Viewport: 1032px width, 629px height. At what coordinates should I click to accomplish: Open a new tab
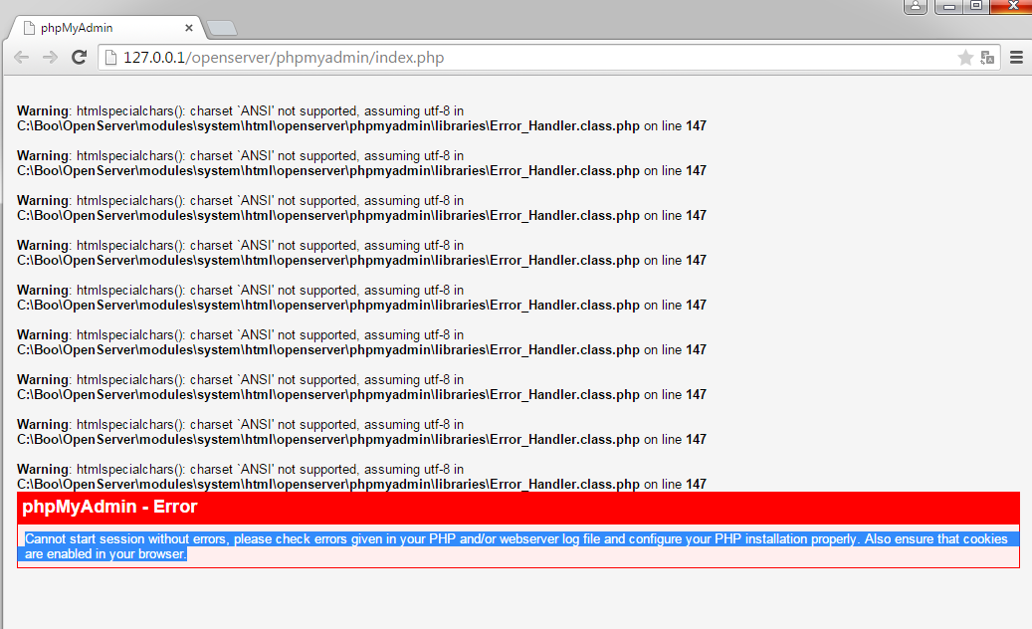(x=222, y=28)
